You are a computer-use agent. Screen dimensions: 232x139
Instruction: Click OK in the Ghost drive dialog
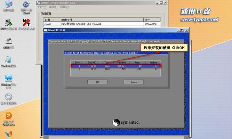tap(97, 82)
